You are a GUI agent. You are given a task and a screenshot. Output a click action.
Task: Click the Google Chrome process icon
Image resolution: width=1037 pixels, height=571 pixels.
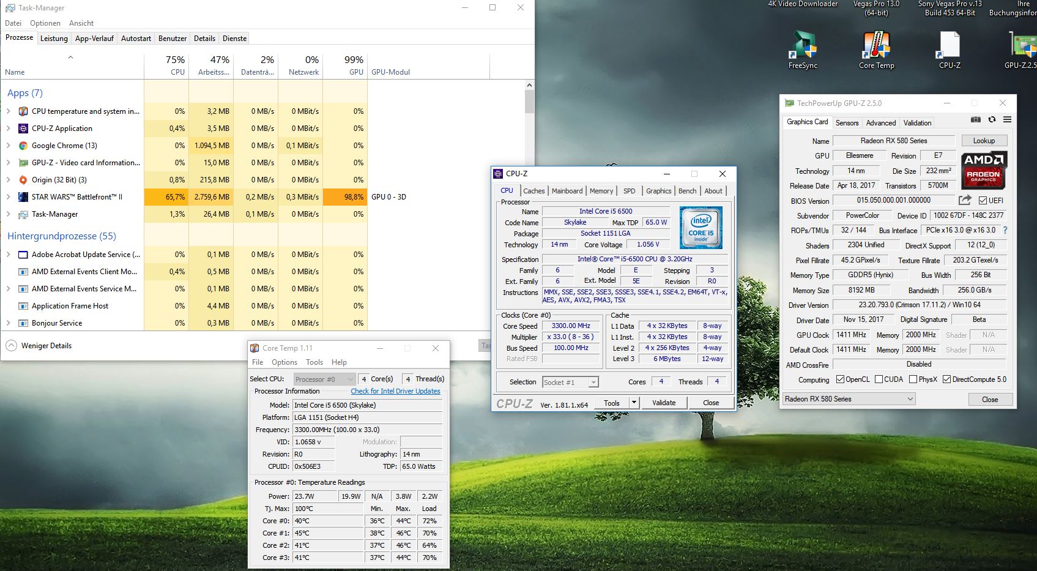[x=23, y=146]
